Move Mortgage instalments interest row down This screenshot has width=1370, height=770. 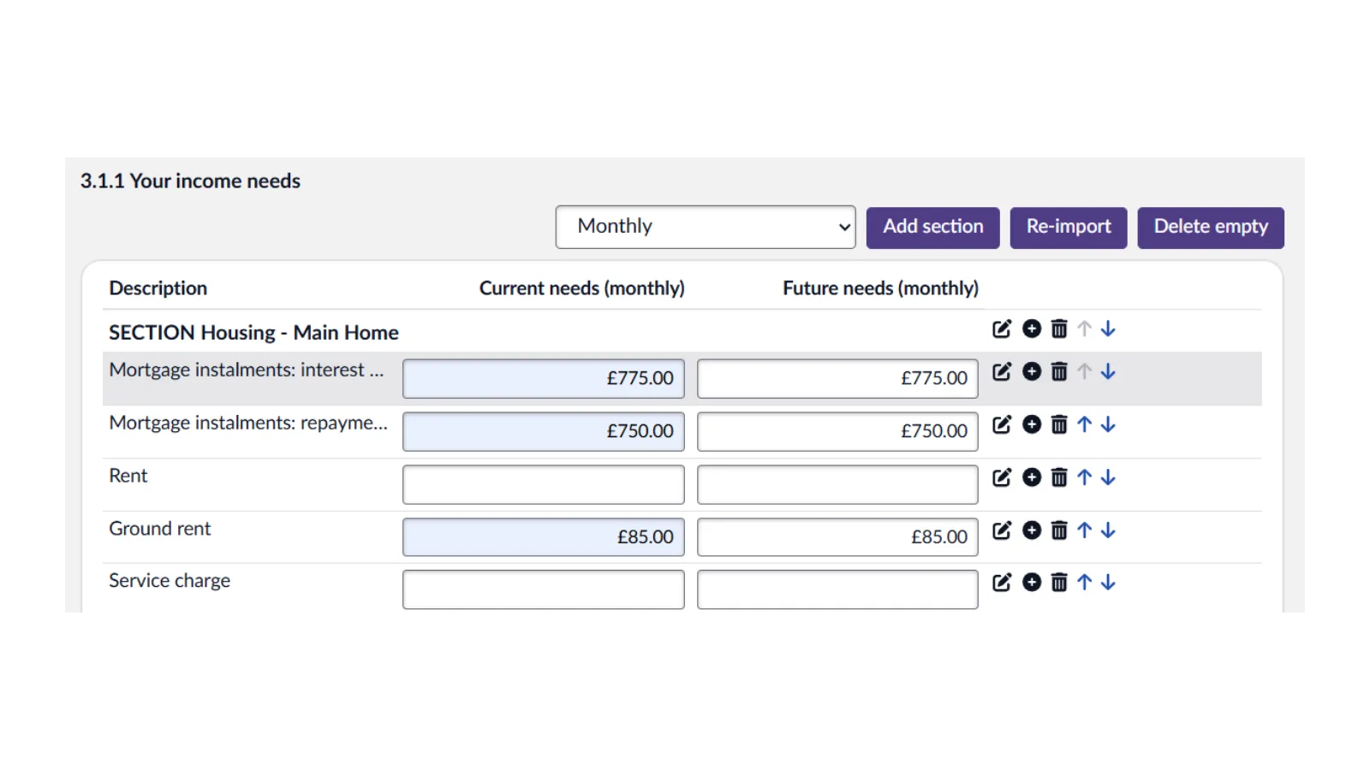(1108, 372)
